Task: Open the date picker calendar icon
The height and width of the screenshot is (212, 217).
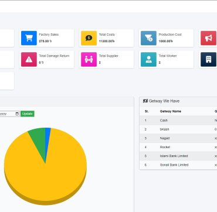Action: coord(17,114)
